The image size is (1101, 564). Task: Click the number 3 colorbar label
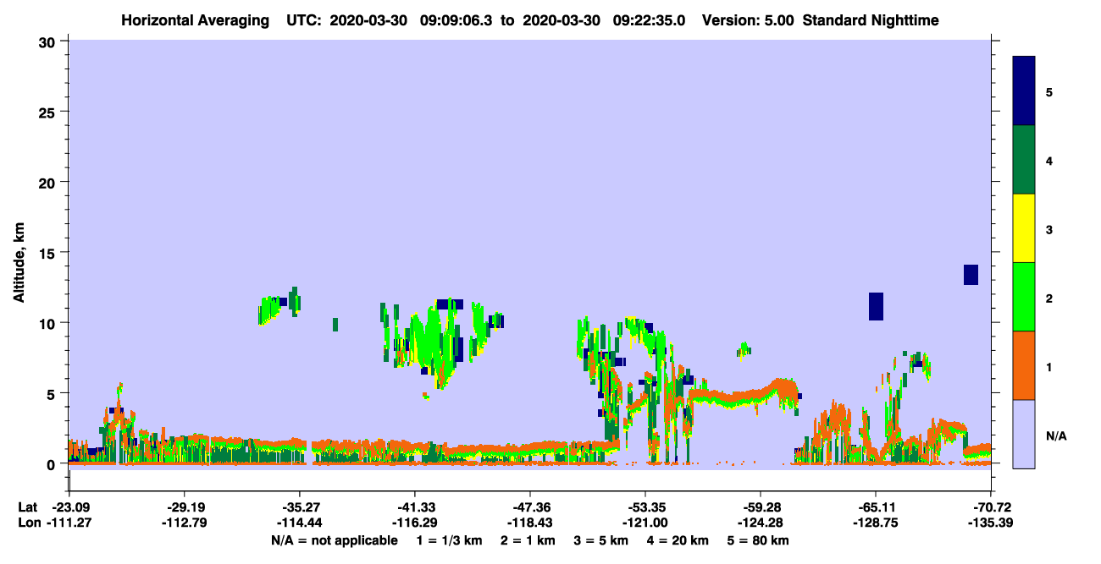(x=1048, y=229)
